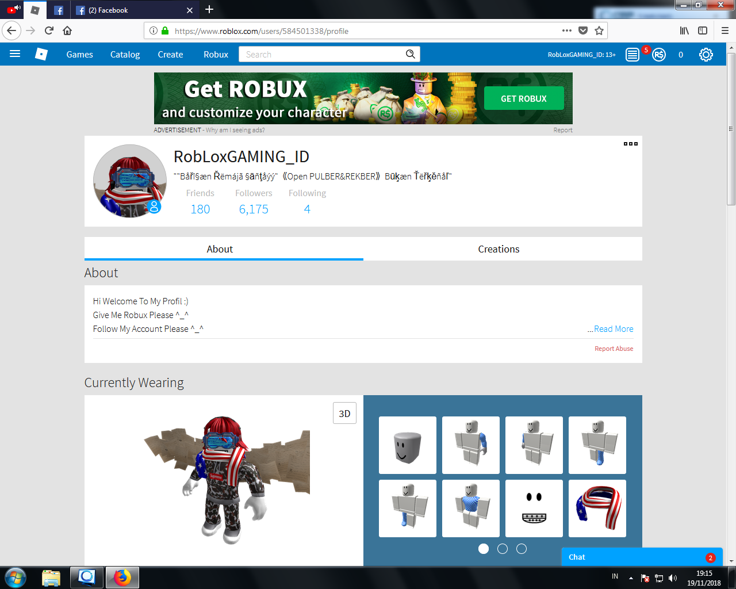Open Games in the Roblox navbar

(79, 55)
